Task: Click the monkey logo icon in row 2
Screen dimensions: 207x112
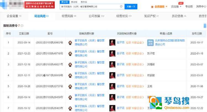Action: click(70, 54)
